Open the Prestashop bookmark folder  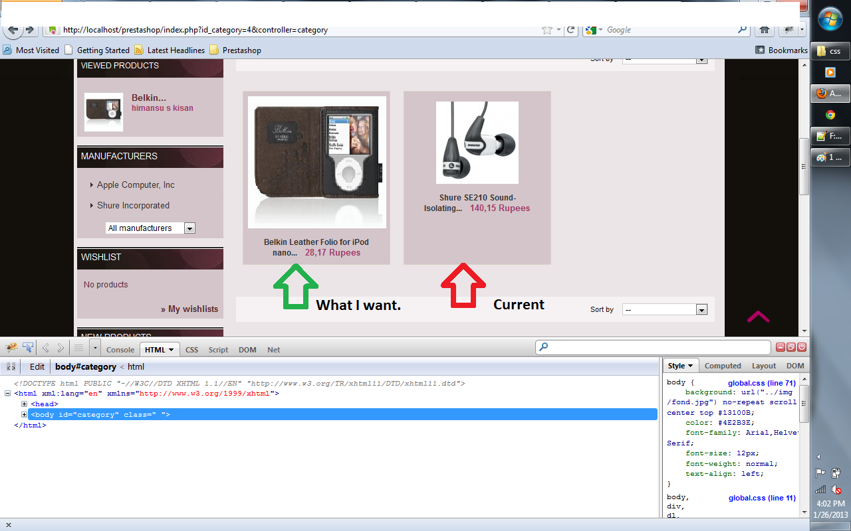click(235, 50)
